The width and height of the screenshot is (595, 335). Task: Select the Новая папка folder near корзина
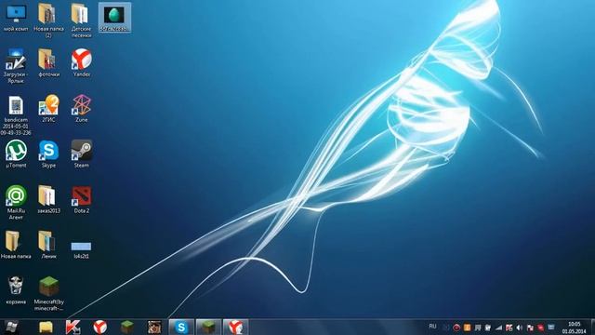point(16,245)
